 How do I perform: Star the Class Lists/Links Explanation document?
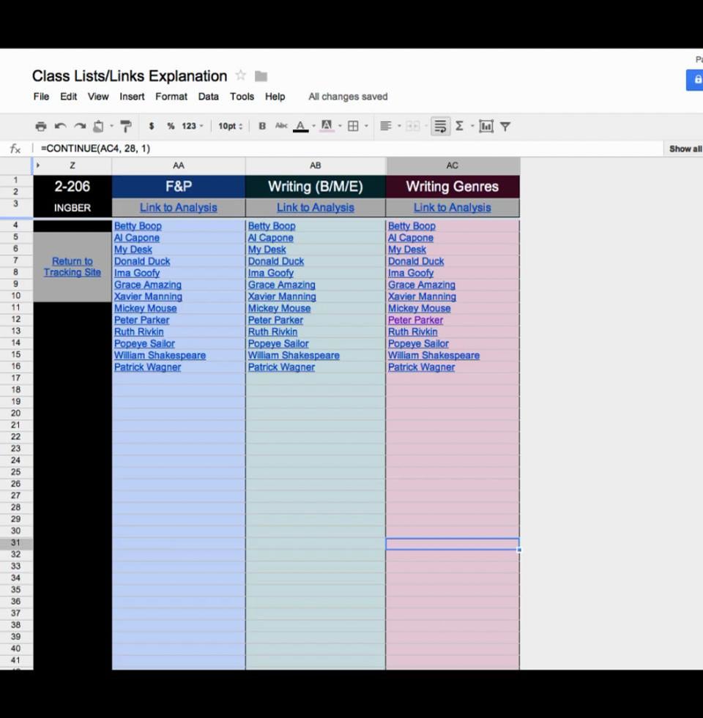(x=241, y=75)
